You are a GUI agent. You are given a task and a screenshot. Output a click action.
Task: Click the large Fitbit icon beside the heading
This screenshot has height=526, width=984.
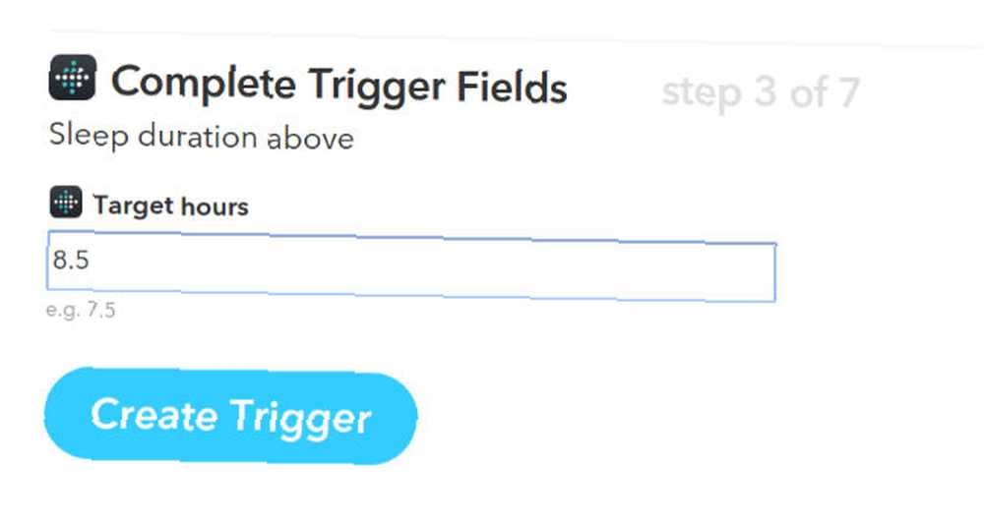click(72, 78)
